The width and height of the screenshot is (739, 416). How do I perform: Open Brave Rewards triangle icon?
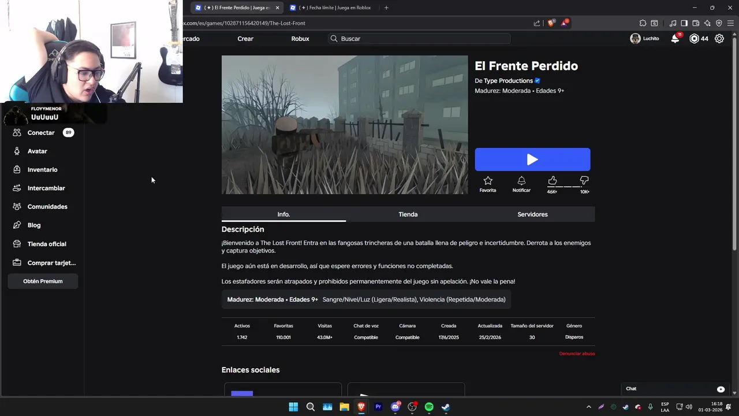565,23
